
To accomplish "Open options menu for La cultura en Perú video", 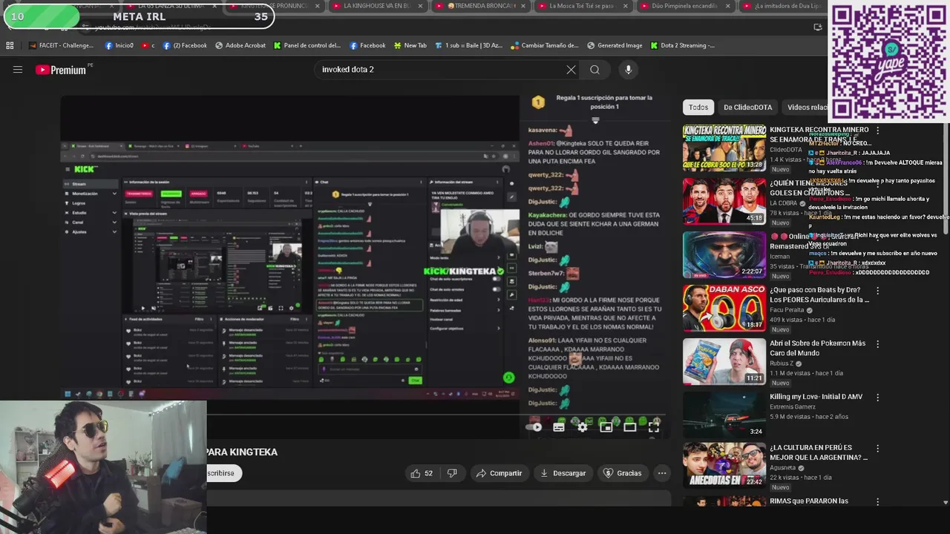I will [877, 449].
